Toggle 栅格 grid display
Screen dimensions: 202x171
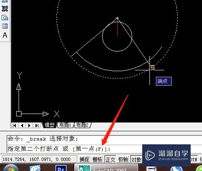(x=97, y=159)
